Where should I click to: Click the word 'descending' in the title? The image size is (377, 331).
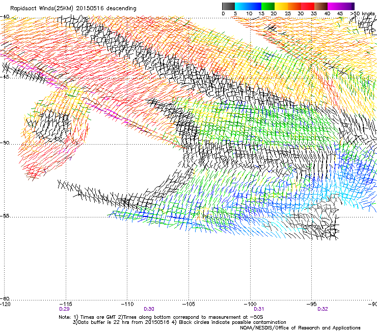tap(121, 9)
